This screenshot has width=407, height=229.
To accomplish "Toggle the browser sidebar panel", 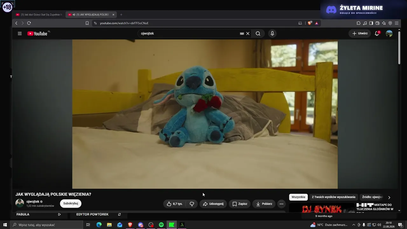I will tap(371, 23).
